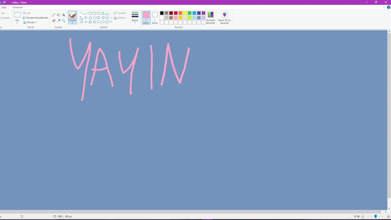This screenshot has height=220, width=391.
Task: Open Paint 3D ile düzenle
Action: point(225,18)
